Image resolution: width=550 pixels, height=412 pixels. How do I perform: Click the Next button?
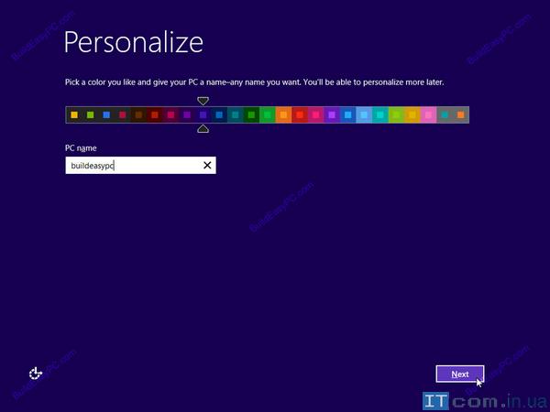tap(459, 374)
